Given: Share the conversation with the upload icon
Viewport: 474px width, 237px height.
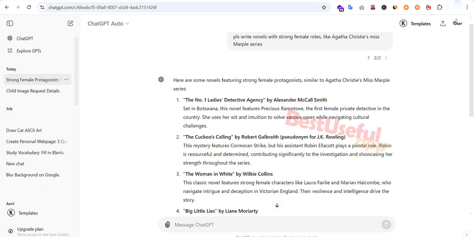Looking at the screenshot, I should coord(443,24).
